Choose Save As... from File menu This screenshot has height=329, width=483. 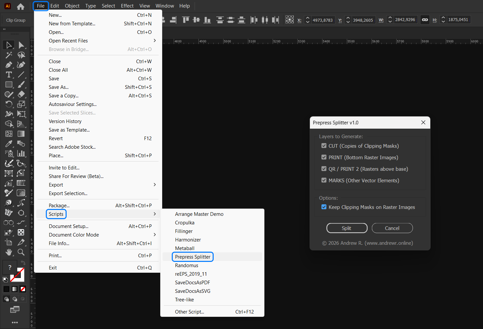tap(98, 87)
